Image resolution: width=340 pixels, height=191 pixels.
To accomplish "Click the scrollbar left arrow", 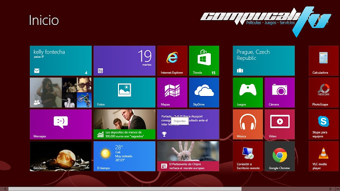I will (x=5, y=189).
